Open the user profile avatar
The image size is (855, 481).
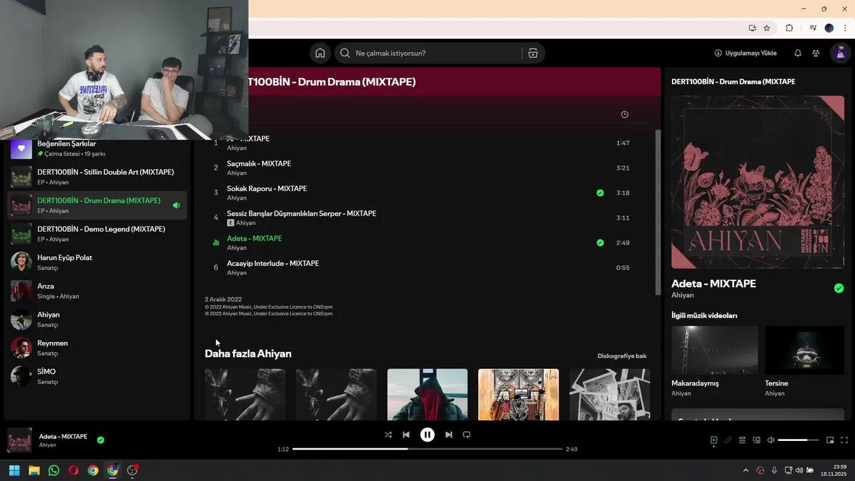(840, 53)
